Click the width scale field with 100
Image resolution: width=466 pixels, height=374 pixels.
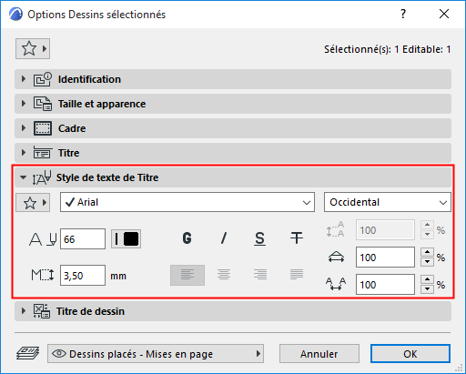click(385, 258)
